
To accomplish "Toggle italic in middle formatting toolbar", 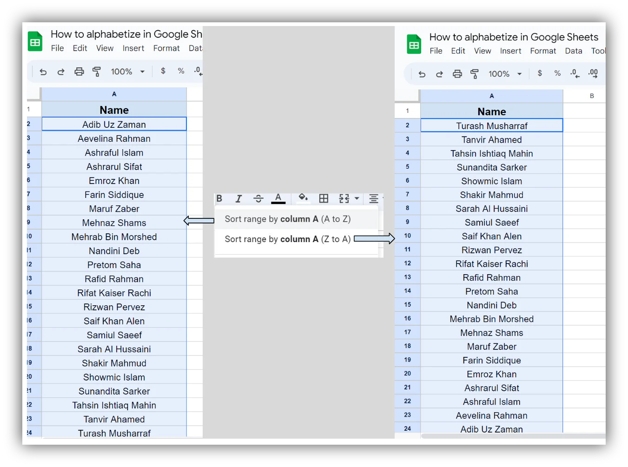I will (238, 198).
